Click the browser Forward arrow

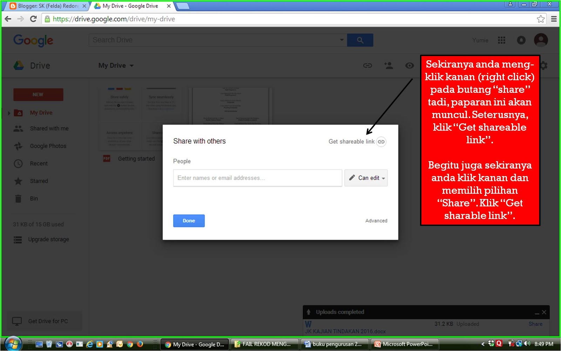[x=21, y=19]
